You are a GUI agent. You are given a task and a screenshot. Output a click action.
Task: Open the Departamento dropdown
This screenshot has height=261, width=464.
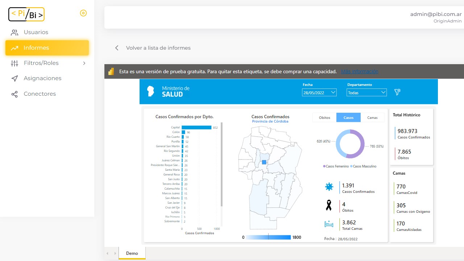click(367, 93)
